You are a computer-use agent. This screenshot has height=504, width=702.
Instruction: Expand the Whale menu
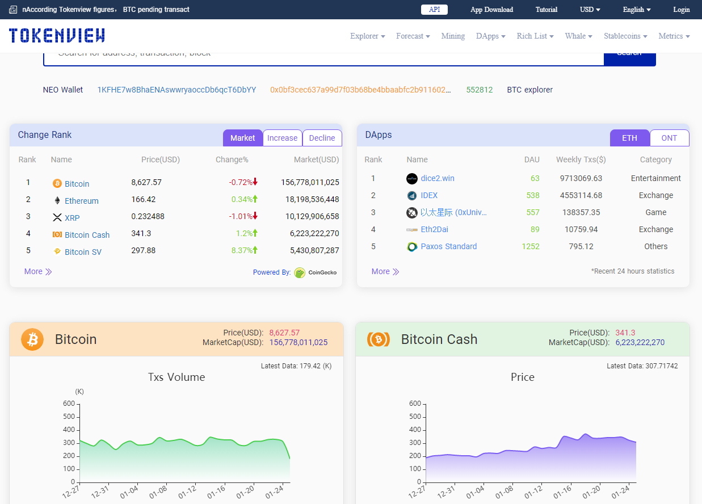(x=579, y=36)
